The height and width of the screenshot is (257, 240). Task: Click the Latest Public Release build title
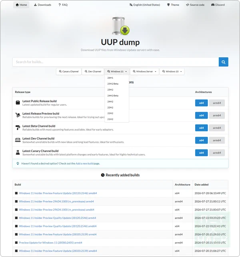[40, 101]
